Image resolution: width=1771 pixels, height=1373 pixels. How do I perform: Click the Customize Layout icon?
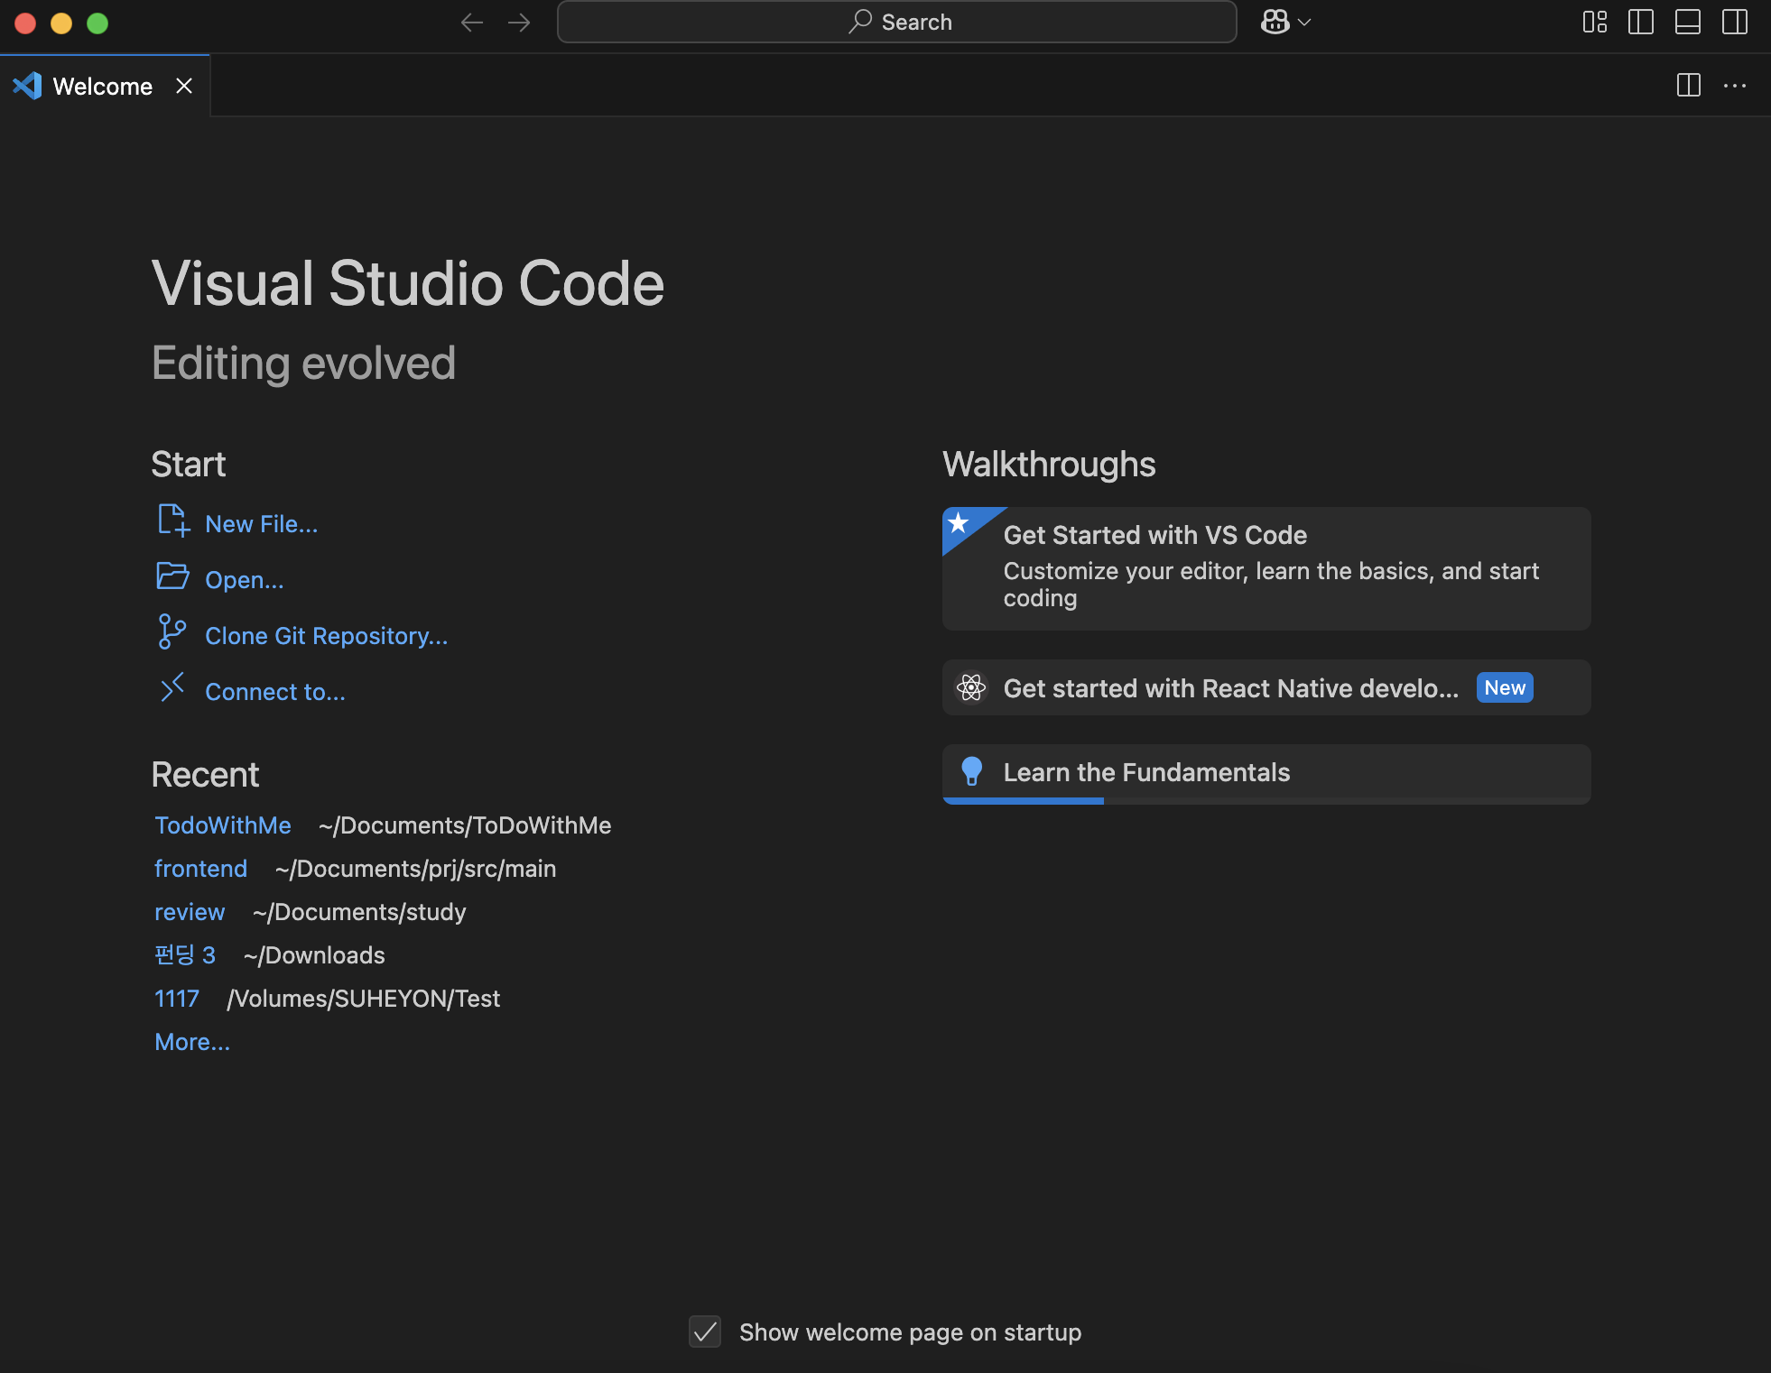[x=1595, y=23]
